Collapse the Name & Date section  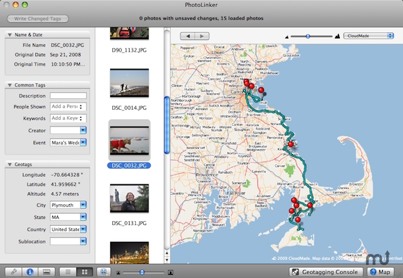pos(9,34)
